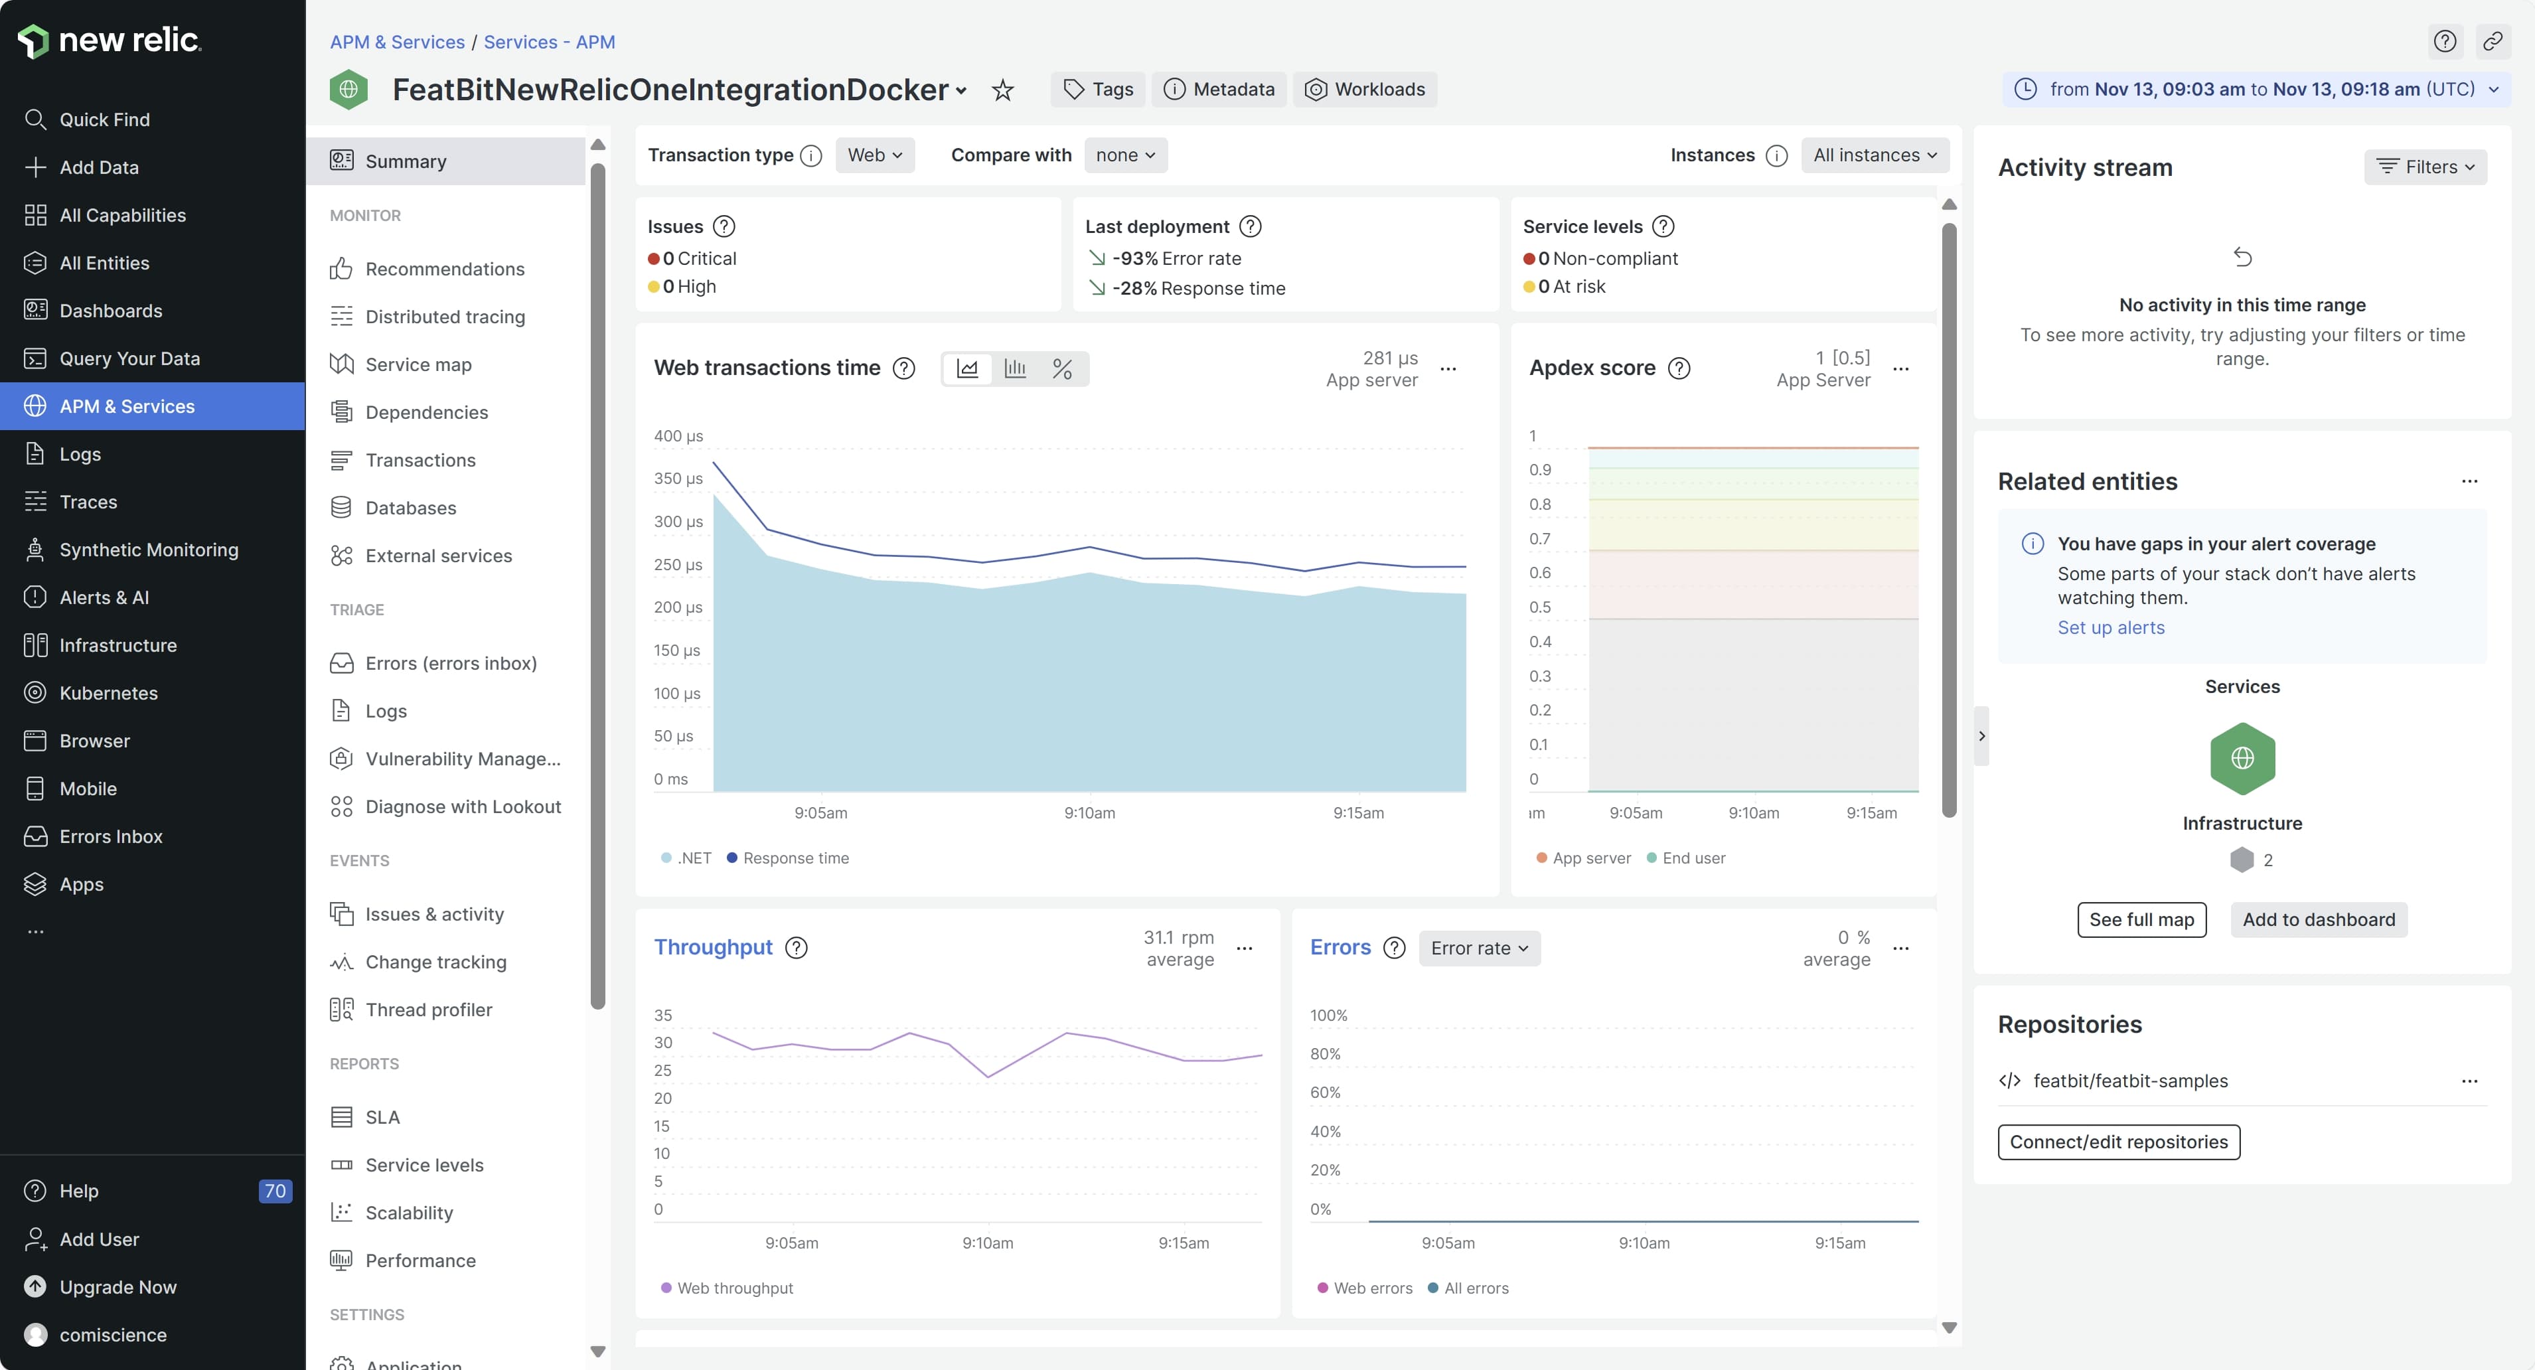Open the Error rate dropdown
2535x1370 pixels.
click(x=1479, y=948)
